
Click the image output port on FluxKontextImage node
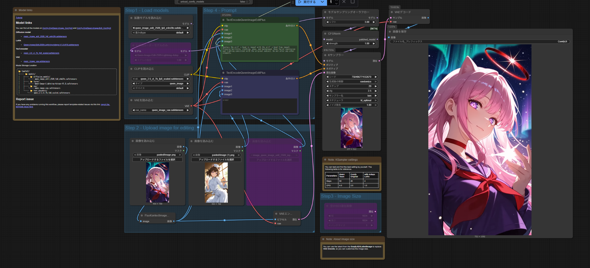(x=174, y=221)
